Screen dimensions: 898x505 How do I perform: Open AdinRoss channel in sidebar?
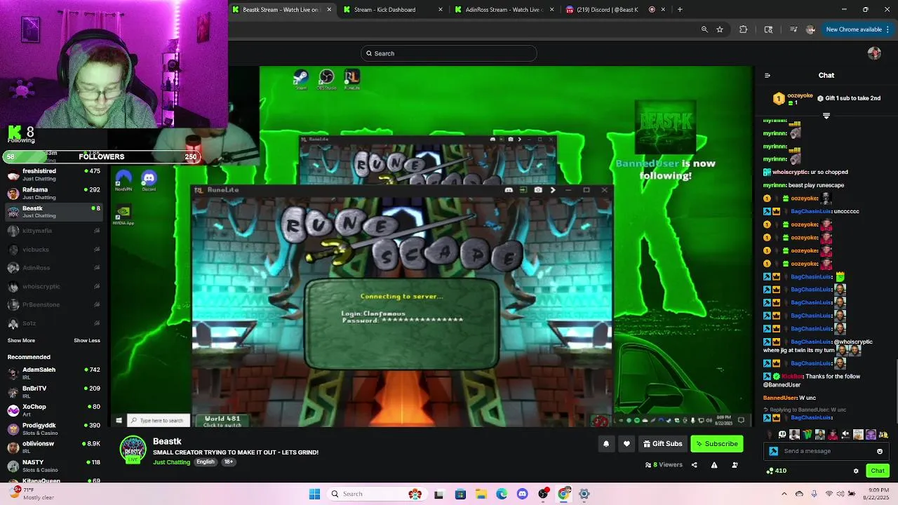click(54, 268)
